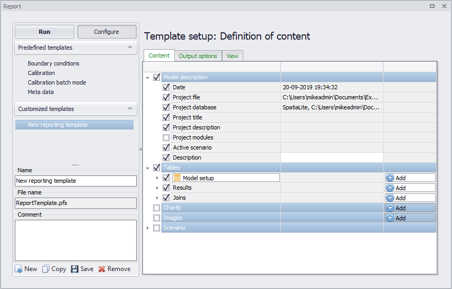
Task: Collapse the Tables group
Action: point(148,168)
